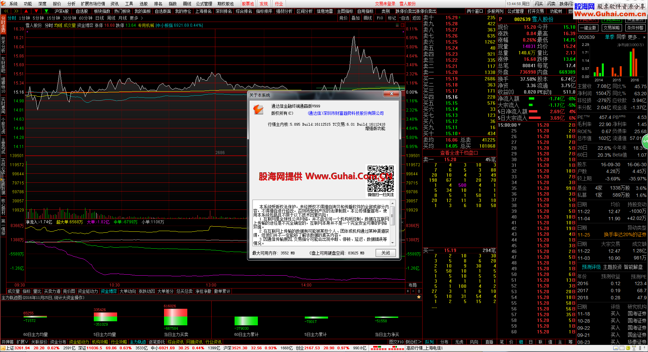Click the red up-triangle icon
This screenshot has height=352, width=648.
(26, 11)
